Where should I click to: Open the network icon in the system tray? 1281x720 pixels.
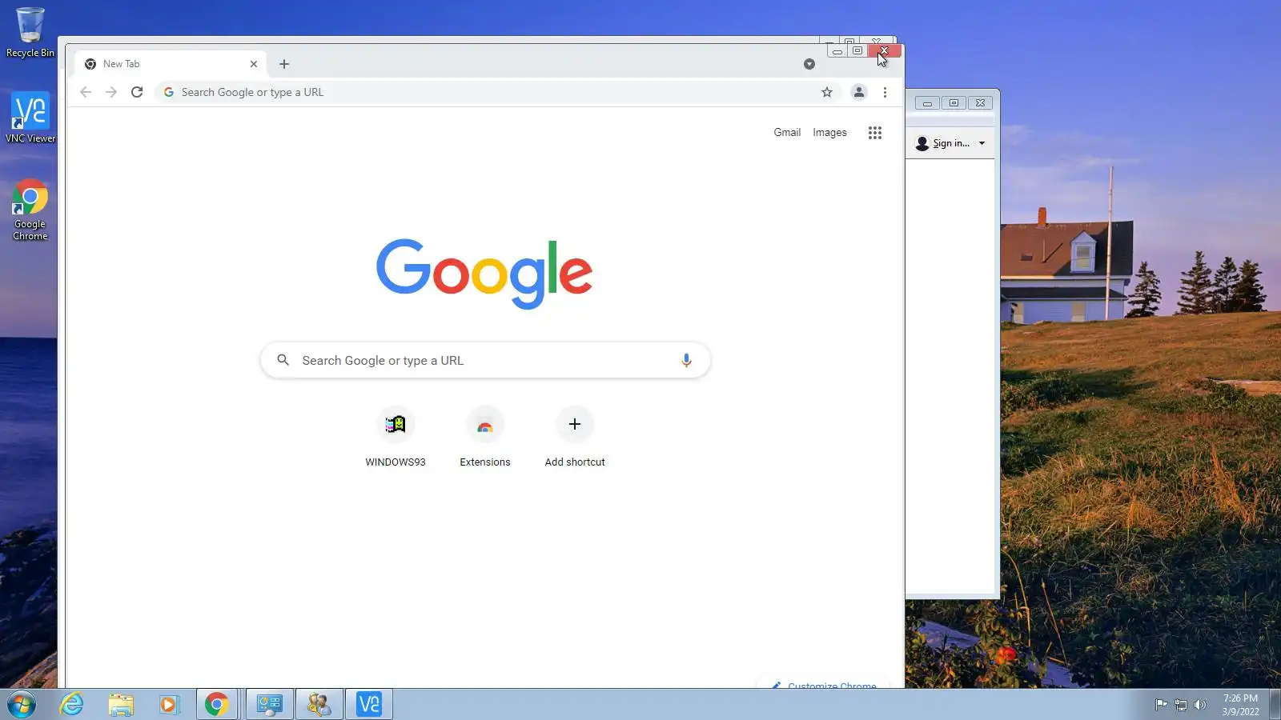(x=1181, y=705)
